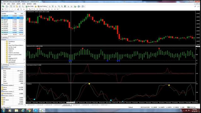Select the Crosshair tool
Image resolution: width=201 pixels, height=113 pixels.
[6, 9]
